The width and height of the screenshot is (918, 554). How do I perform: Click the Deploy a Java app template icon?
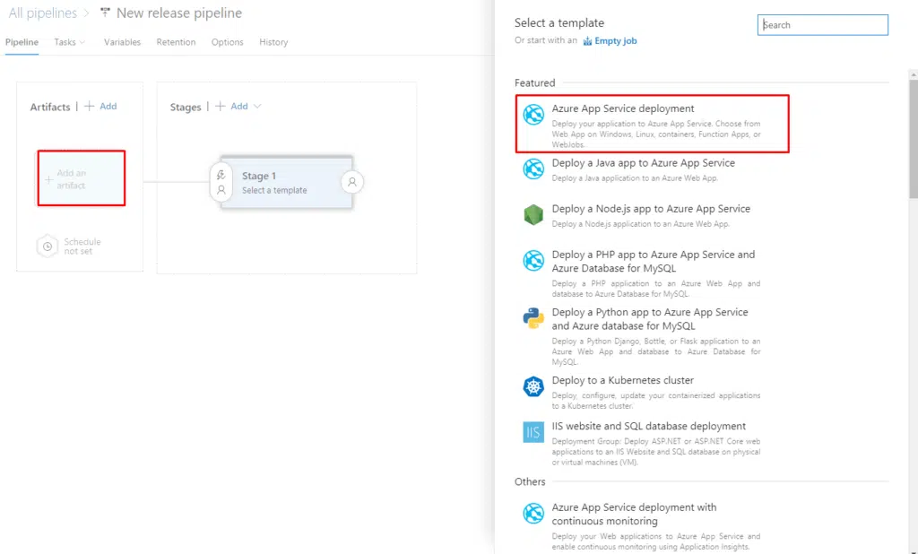pos(533,169)
